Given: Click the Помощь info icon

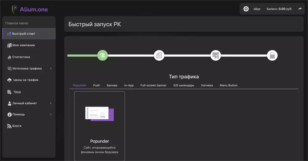Looking at the screenshot, I should 10,114.
